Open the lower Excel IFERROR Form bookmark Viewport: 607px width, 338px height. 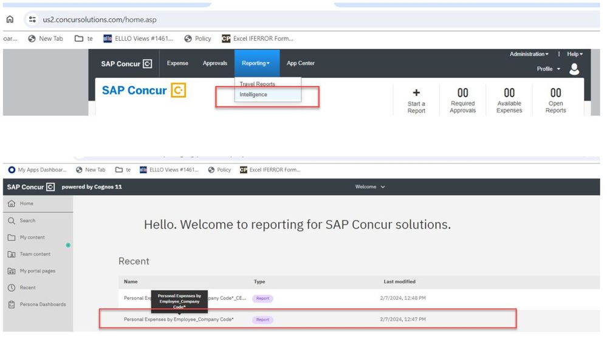click(270, 170)
